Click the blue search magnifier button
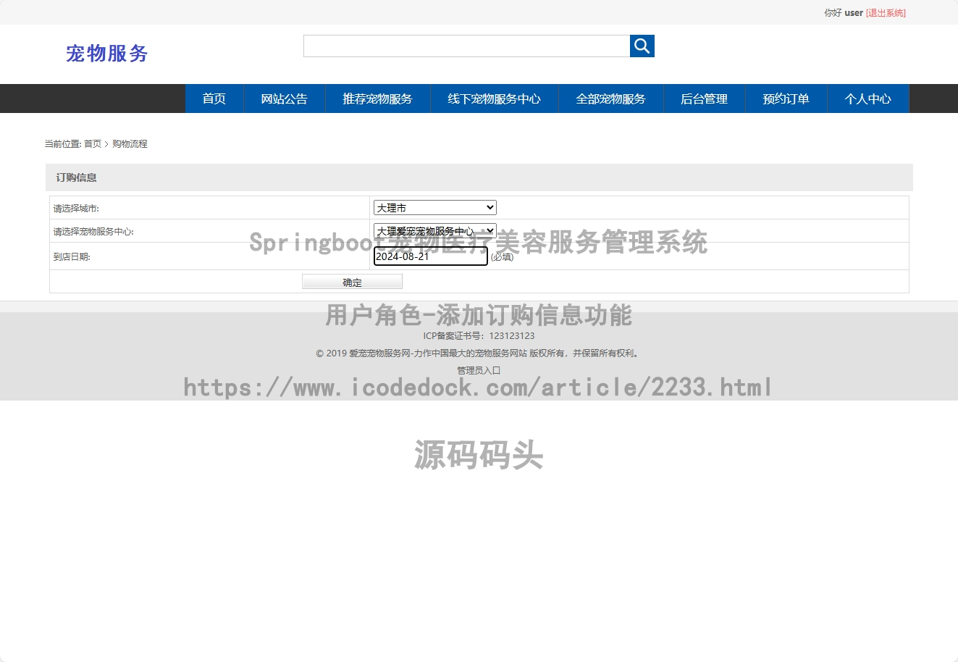Image resolution: width=958 pixels, height=662 pixels. (642, 46)
